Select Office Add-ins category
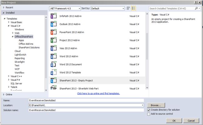Screen dimensions: 203x125 [26, 44]
